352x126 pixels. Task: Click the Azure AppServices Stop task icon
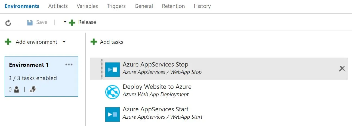coord(112,70)
